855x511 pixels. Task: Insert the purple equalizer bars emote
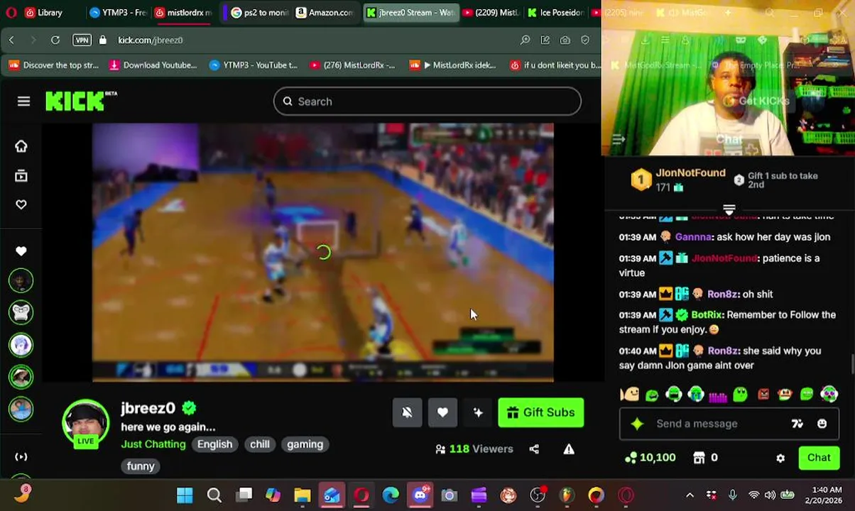[718, 395]
